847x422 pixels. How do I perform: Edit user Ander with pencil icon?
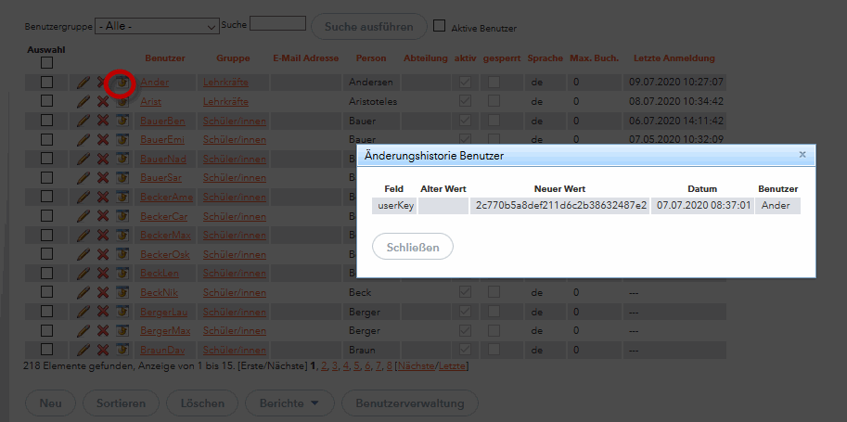83,83
